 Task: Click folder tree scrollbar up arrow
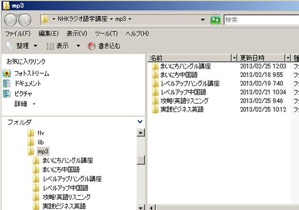141,132
